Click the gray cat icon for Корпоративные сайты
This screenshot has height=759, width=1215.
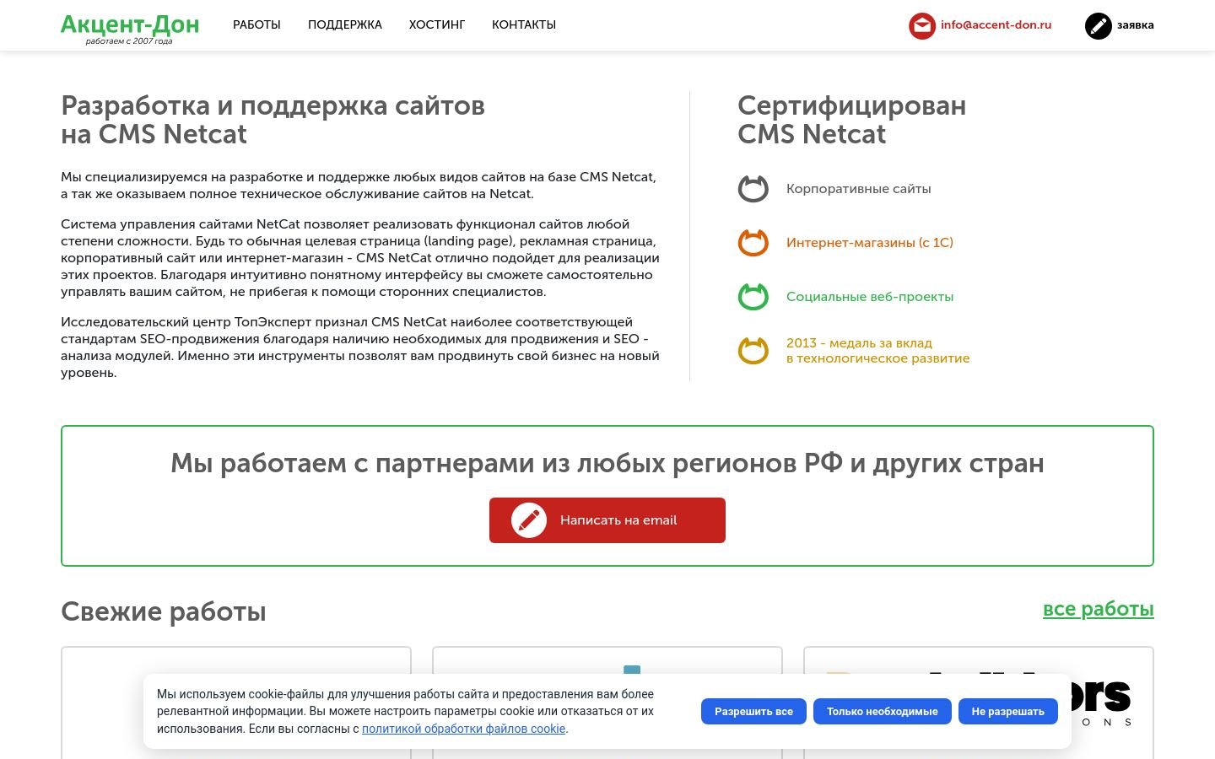753,189
